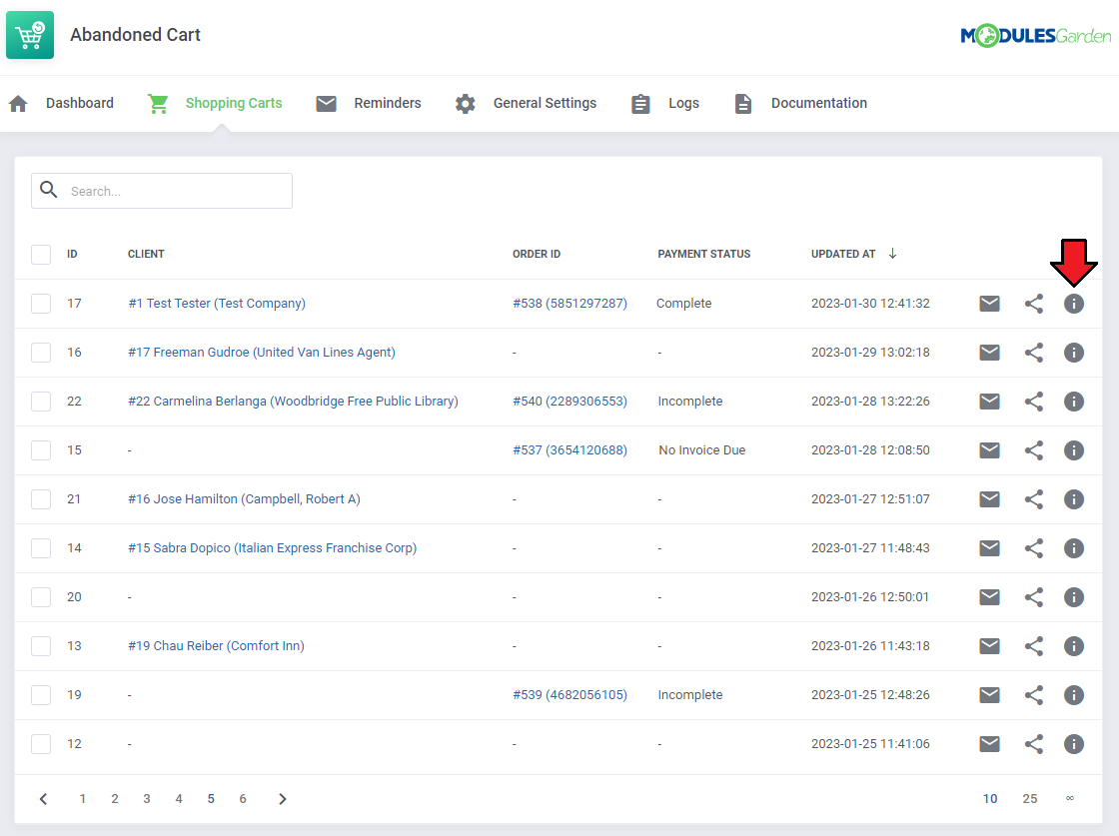Open client #17 Freeman Gudroe link
Screen dimensions: 1119x836
261,353
